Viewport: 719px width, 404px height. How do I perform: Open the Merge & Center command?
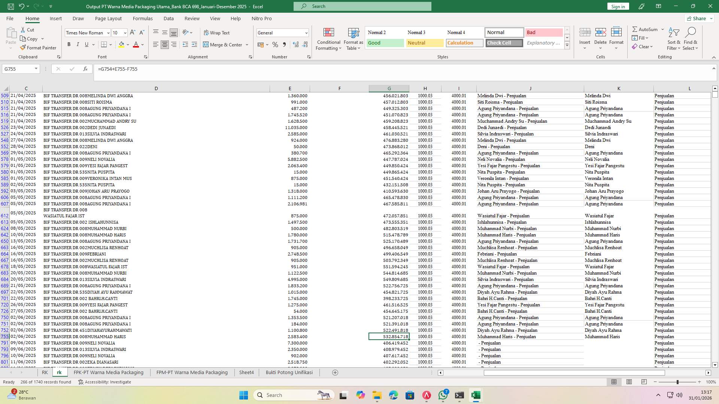[225, 45]
